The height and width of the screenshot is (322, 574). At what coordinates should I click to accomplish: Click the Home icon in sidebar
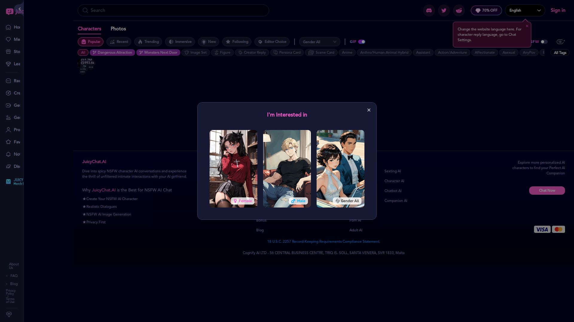[8, 27]
